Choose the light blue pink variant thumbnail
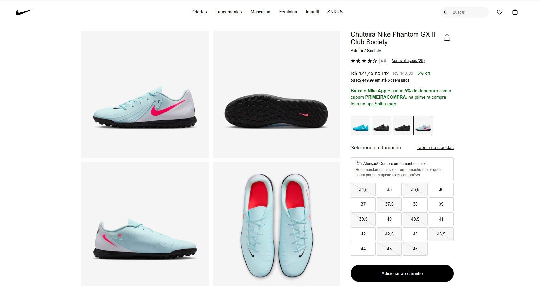541x286 pixels. pyautogui.click(x=423, y=126)
